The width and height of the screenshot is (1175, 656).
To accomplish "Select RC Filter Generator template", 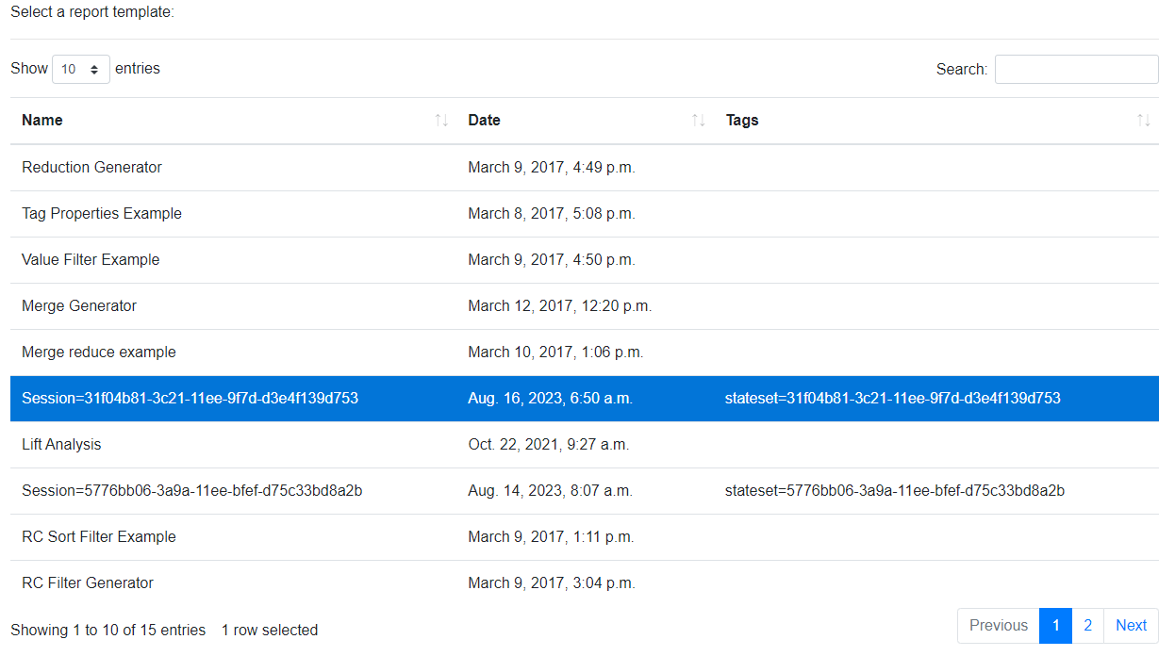I will 88,583.
